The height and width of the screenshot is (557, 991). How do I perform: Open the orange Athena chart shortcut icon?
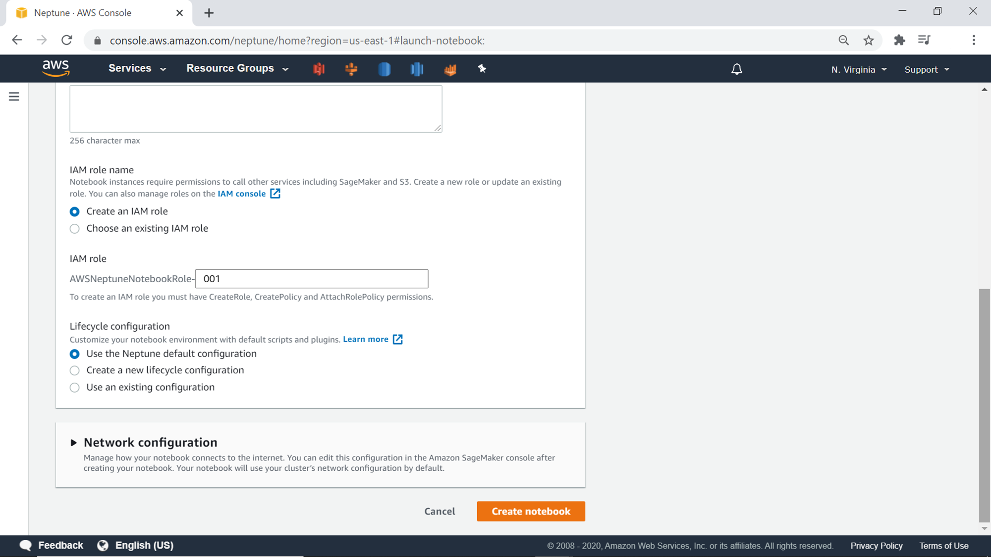[x=450, y=69]
